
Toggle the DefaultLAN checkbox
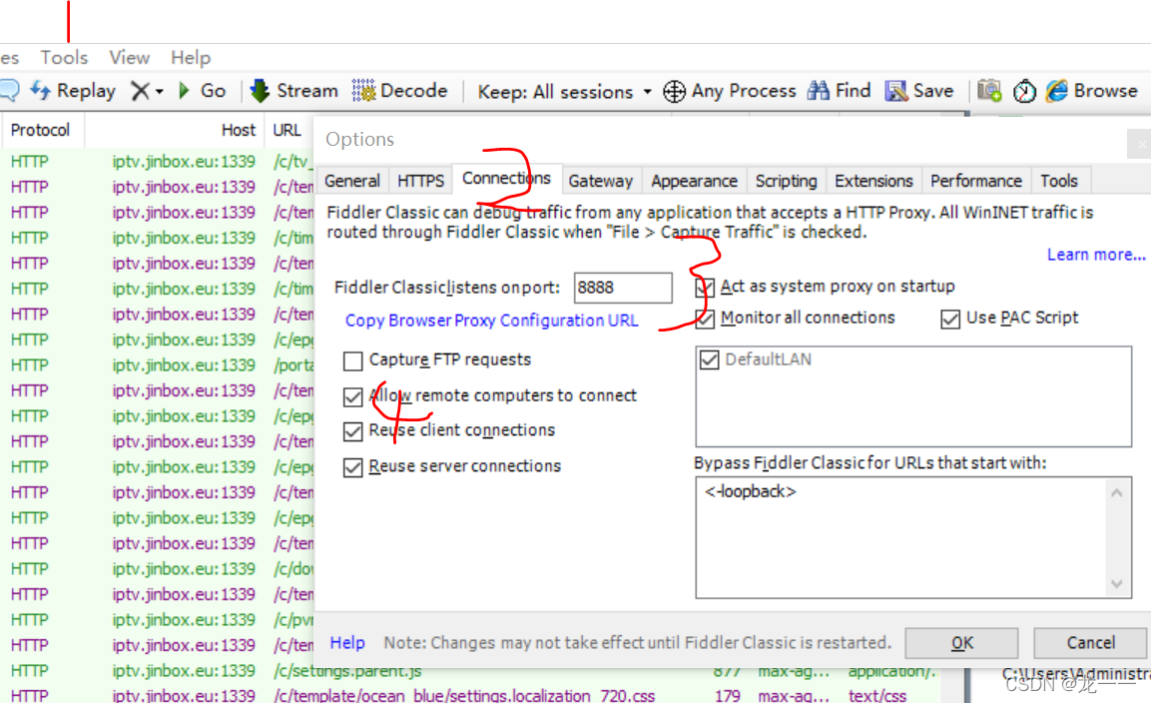[x=709, y=359]
